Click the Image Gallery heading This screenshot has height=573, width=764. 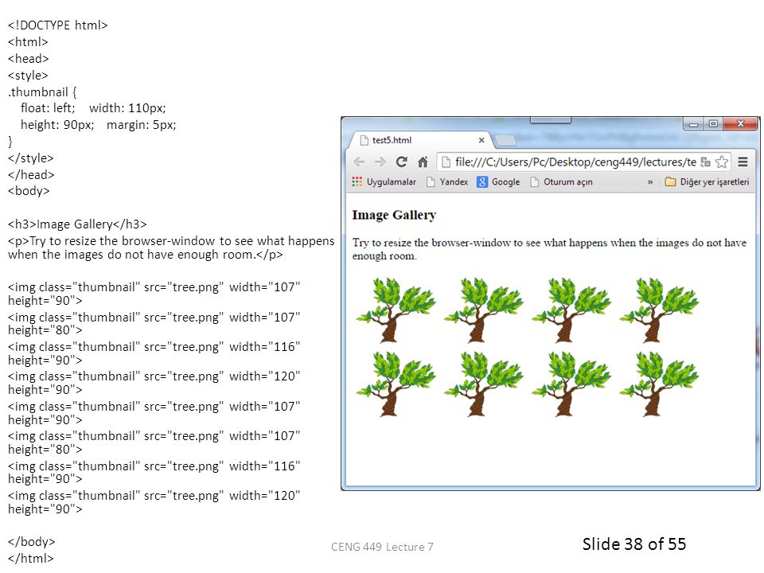[x=394, y=215]
